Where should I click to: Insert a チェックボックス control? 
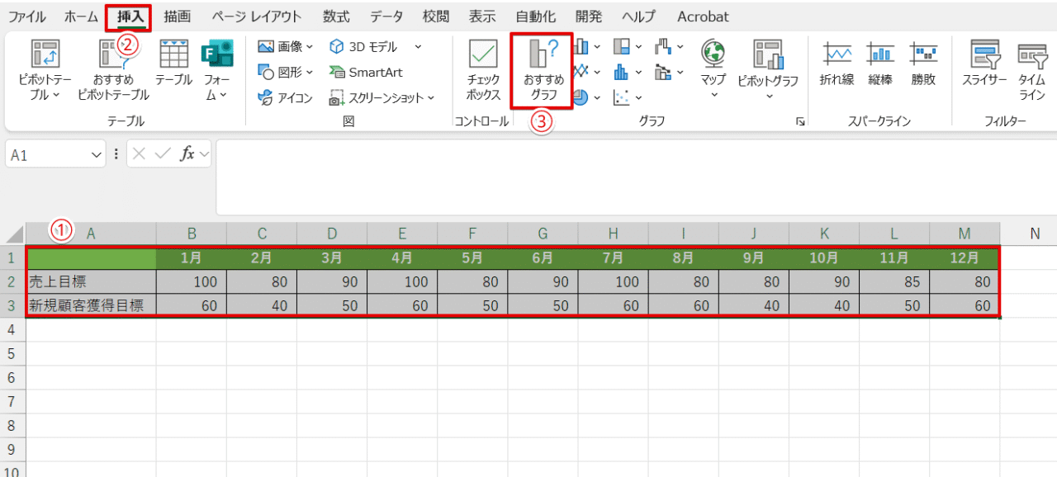pyautogui.click(x=483, y=69)
